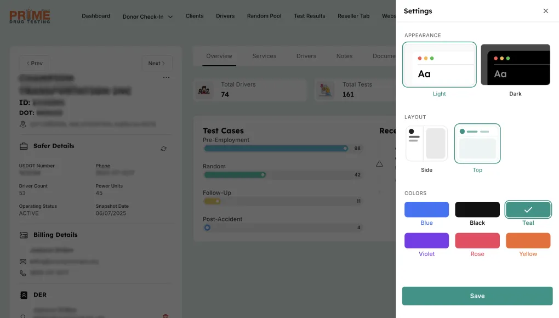This screenshot has width=559, height=318.
Task: Click the refresh icon beside Safer Details
Action: click(163, 149)
